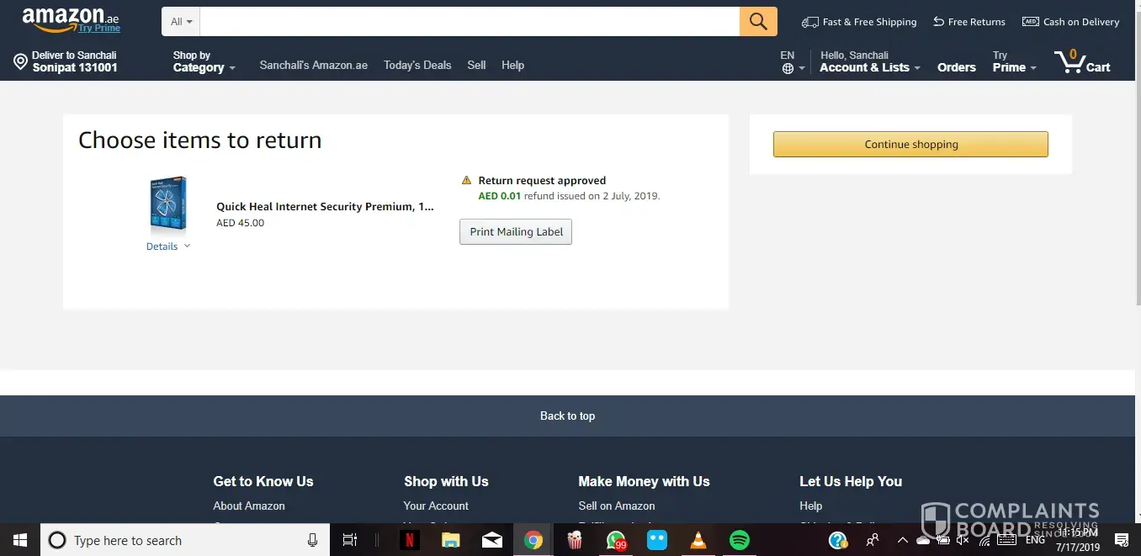Viewport: 1141px width, 556px height.
Task: Click the Windows 'Type here to search' box
Action: pos(186,540)
